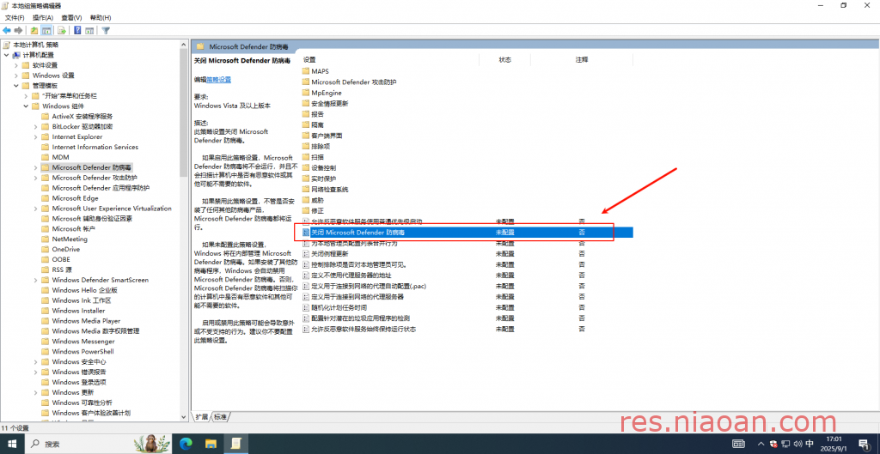Select the 关闭 Microsoft Defender 防病毒 policy
The width and height of the screenshot is (880, 454).
tap(467, 232)
